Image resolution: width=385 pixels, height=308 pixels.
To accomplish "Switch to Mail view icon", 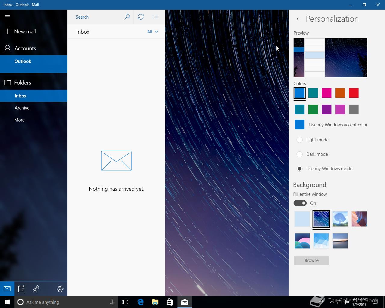I will click(7, 289).
